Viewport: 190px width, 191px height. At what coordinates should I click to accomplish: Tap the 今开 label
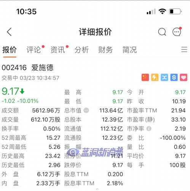(136, 92)
